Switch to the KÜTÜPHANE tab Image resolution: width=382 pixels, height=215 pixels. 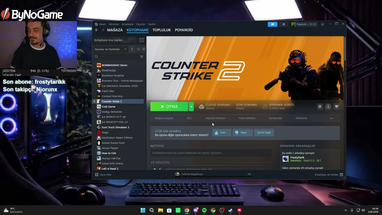pyautogui.click(x=138, y=30)
